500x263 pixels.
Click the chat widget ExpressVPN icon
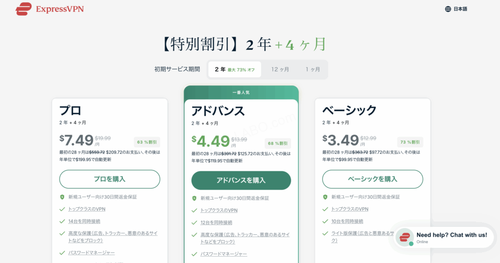(x=404, y=238)
